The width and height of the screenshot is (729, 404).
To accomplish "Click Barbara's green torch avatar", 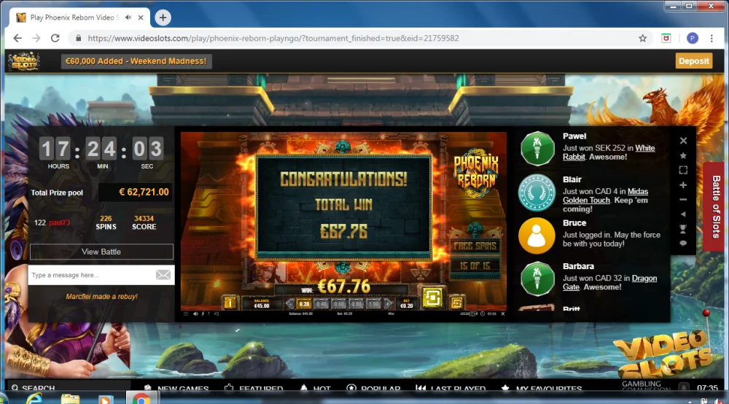I will click(x=537, y=279).
